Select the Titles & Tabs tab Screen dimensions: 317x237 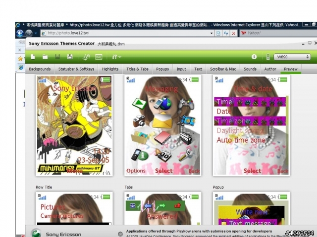pyautogui.click(x=138, y=69)
